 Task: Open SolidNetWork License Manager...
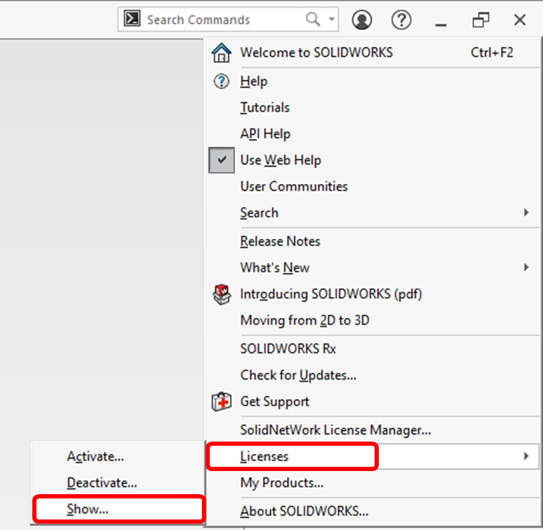pos(335,430)
